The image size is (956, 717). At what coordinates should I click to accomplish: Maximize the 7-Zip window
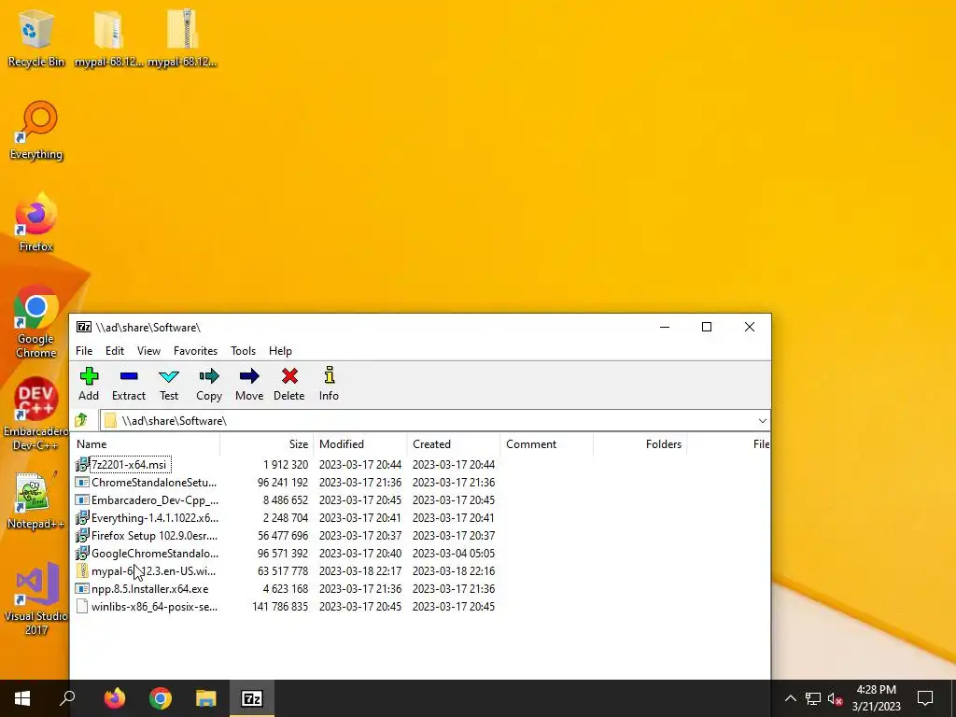[707, 327]
